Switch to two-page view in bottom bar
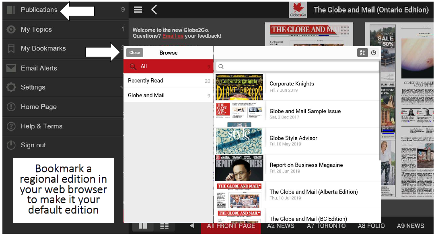Screen dimensions: 436x236 pos(143,226)
